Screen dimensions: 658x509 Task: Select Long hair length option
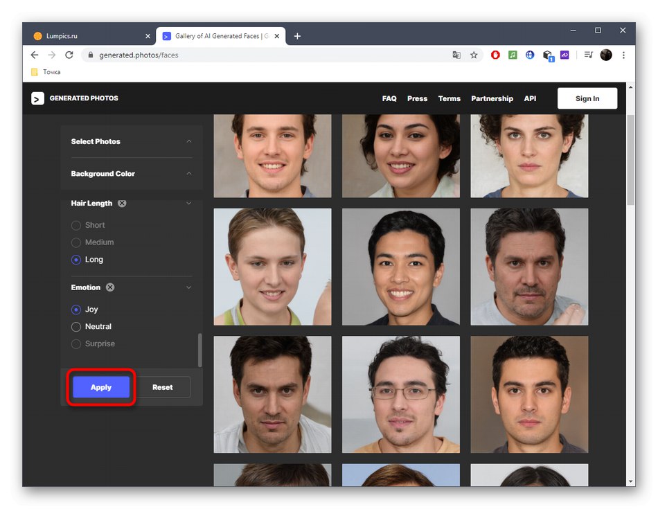[87, 260]
